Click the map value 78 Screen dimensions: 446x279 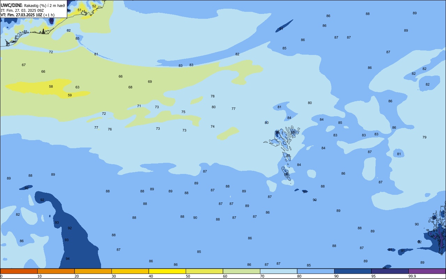[x=213, y=96]
